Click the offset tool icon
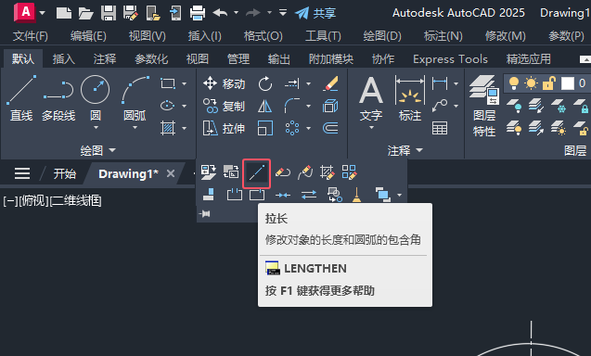 click(x=330, y=129)
